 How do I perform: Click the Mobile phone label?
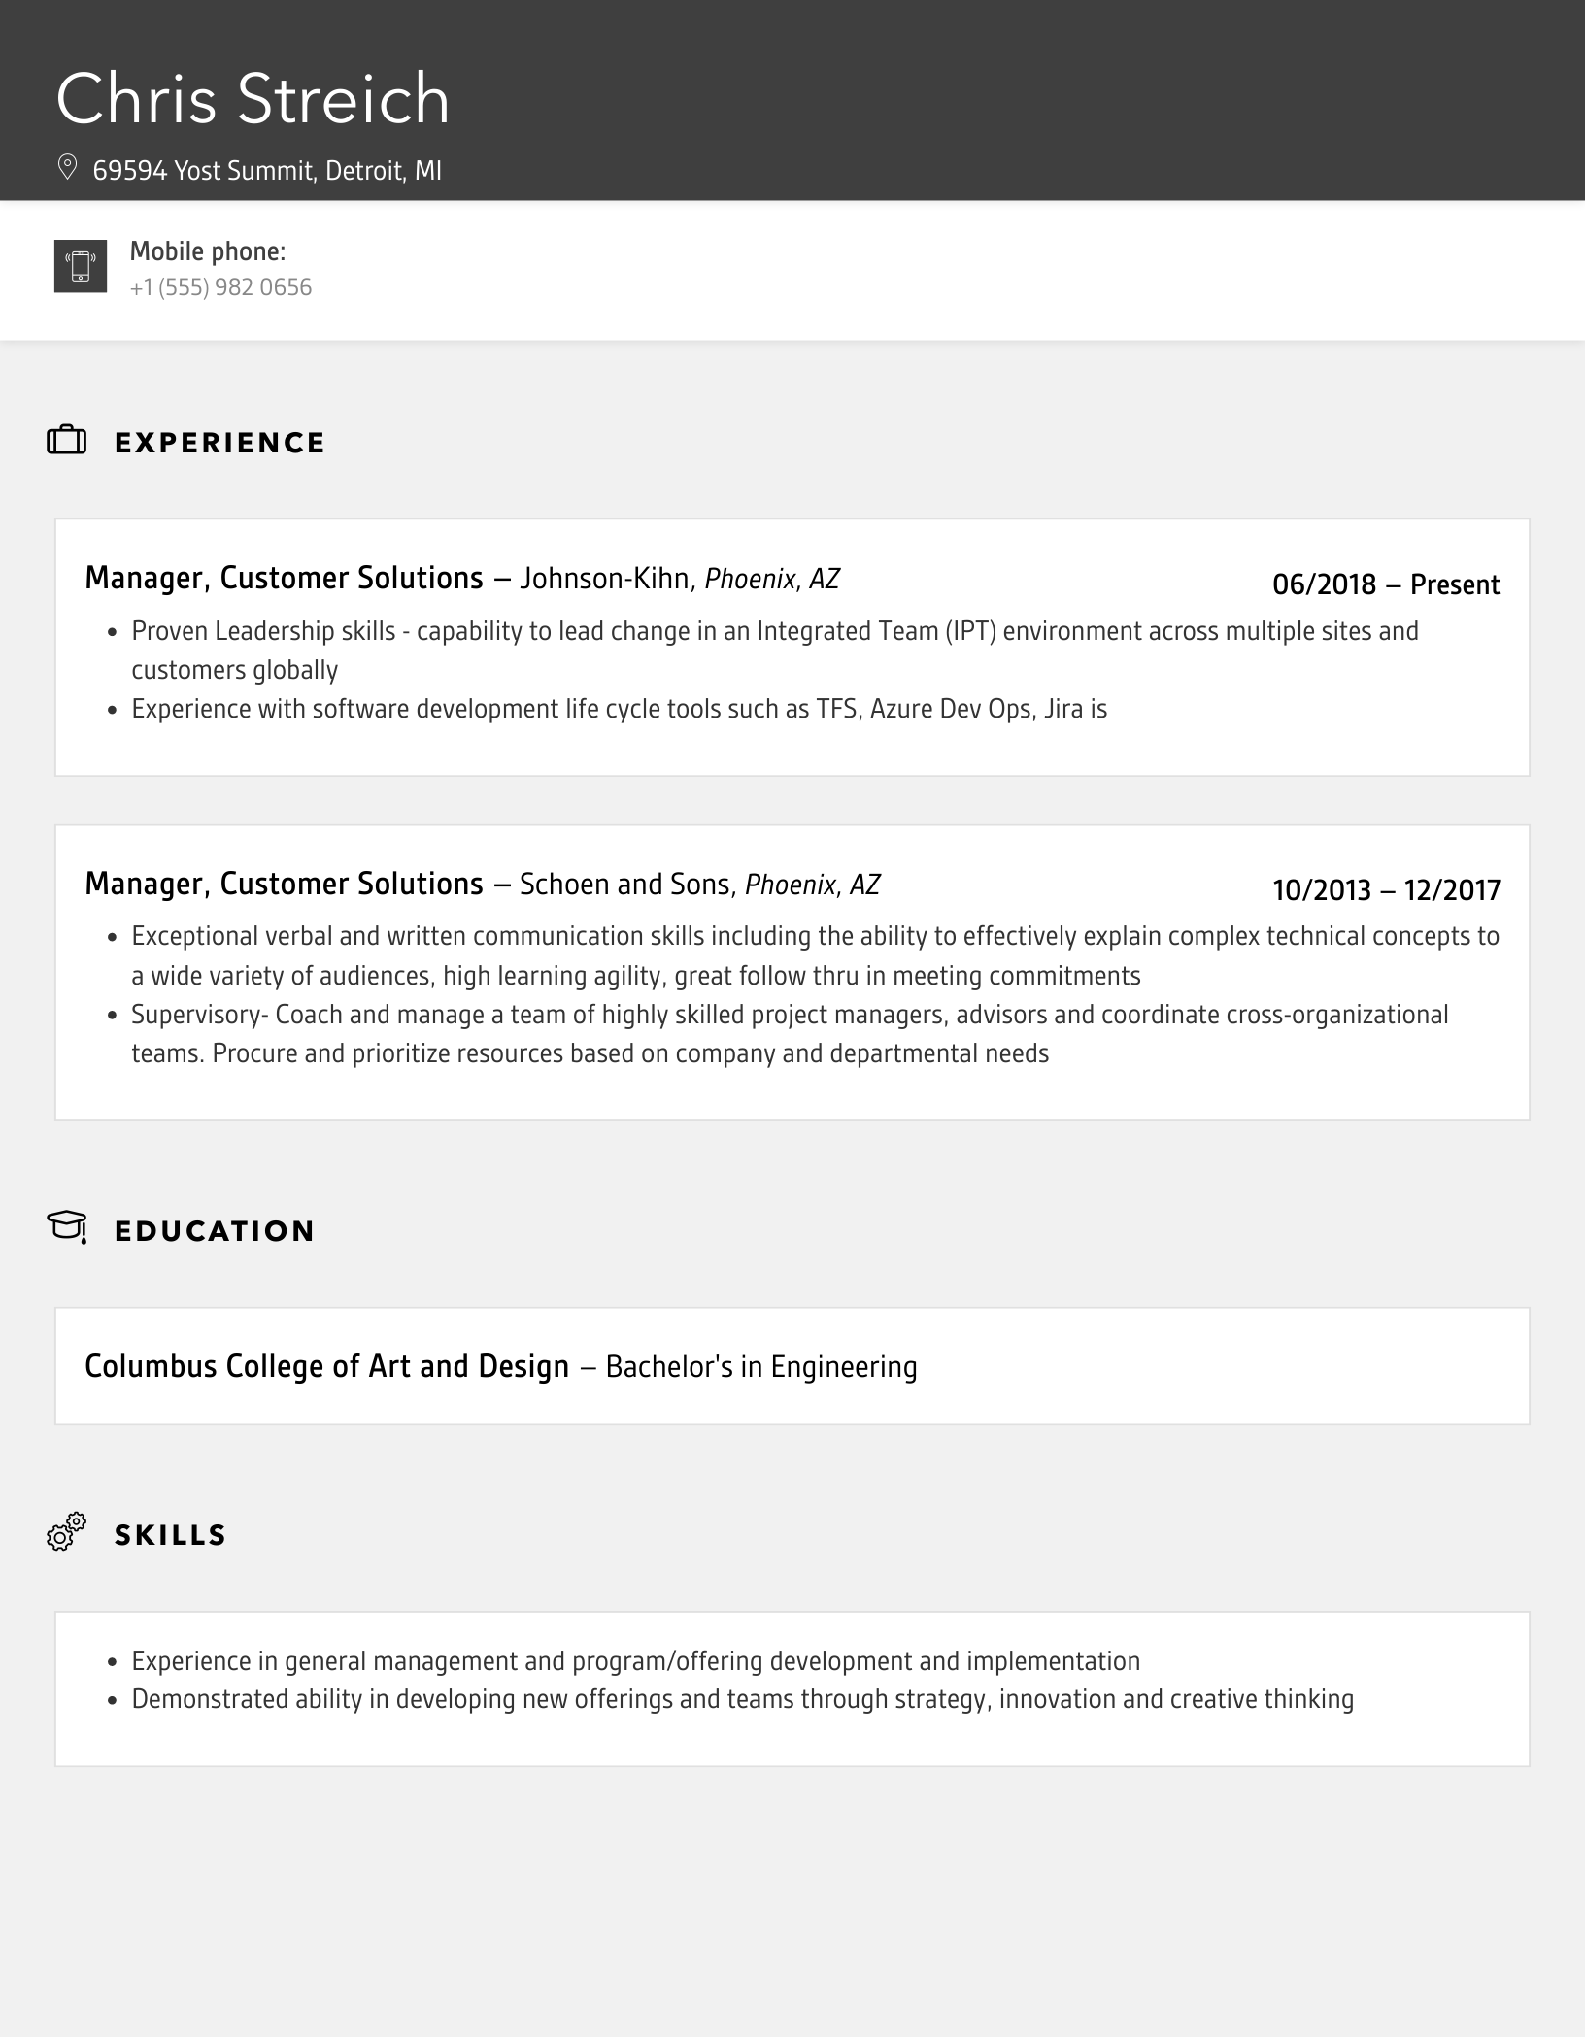coord(208,251)
